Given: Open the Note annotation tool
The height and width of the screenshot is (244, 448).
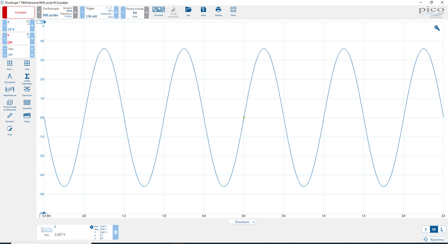Looking at the screenshot, I should tap(10, 131).
